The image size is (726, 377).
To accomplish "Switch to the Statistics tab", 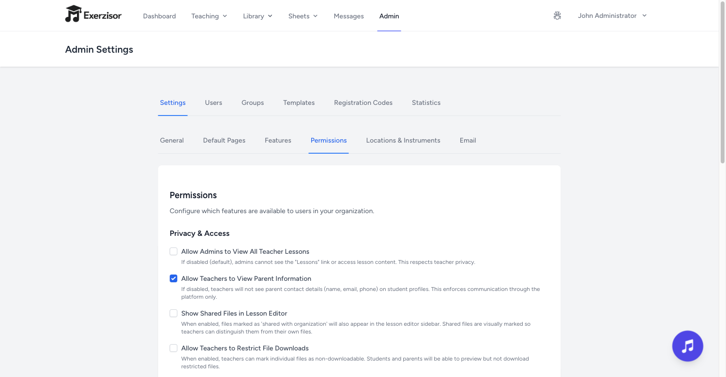I will click(x=426, y=102).
